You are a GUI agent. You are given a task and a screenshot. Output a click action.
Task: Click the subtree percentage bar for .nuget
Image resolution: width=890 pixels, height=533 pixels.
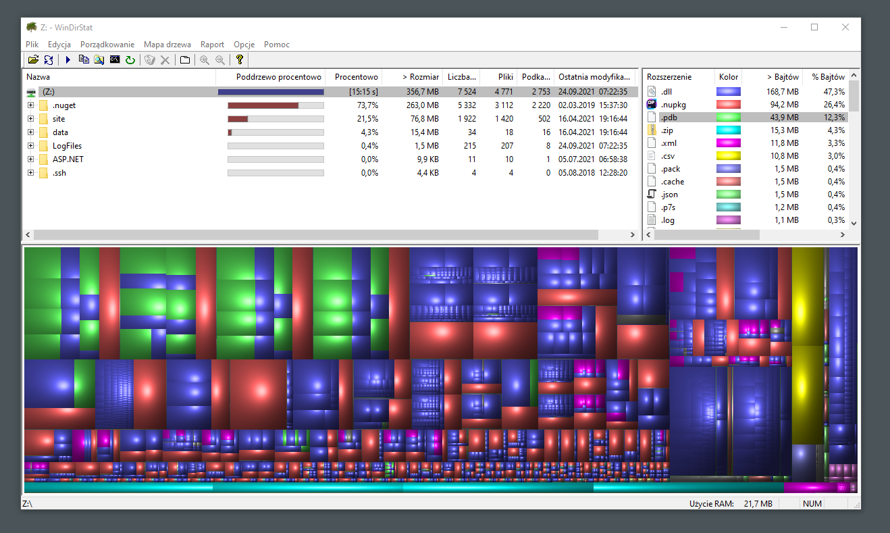pyautogui.click(x=276, y=105)
